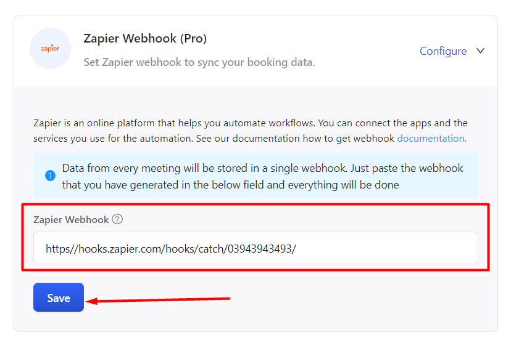511x345 pixels.
Task: Click the Zapier logo icon
Action: tap(50, 49)
